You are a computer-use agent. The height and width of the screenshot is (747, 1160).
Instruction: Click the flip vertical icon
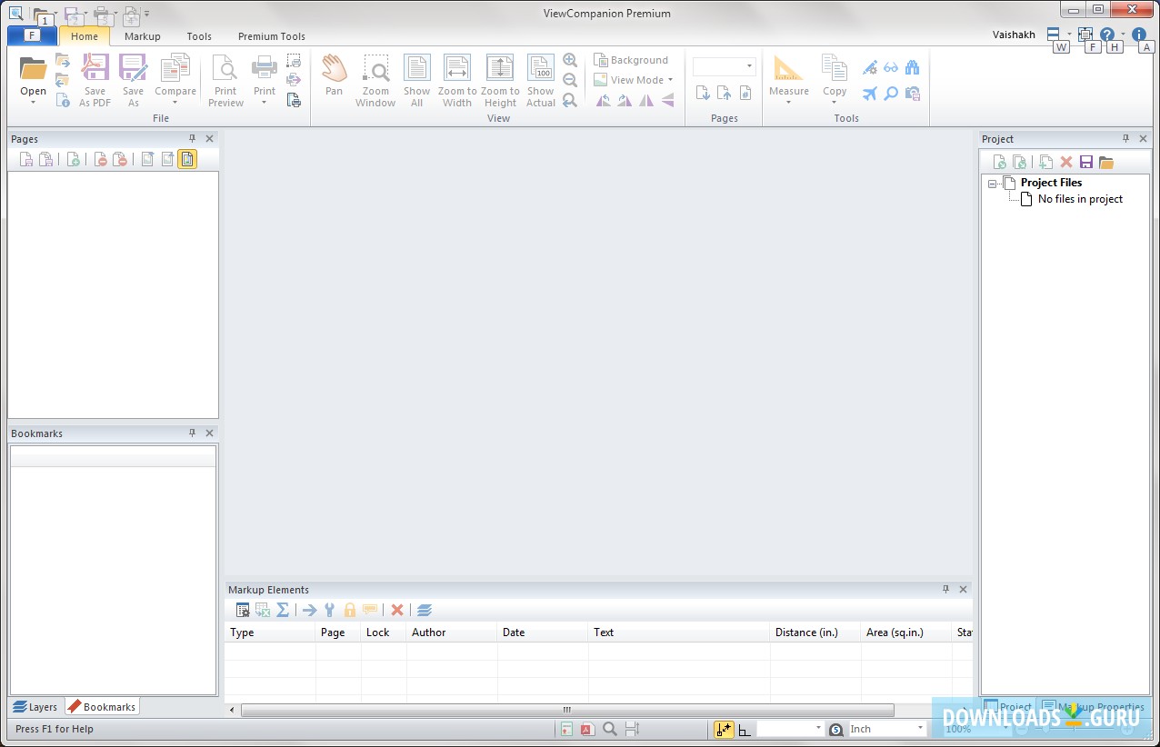668,100
